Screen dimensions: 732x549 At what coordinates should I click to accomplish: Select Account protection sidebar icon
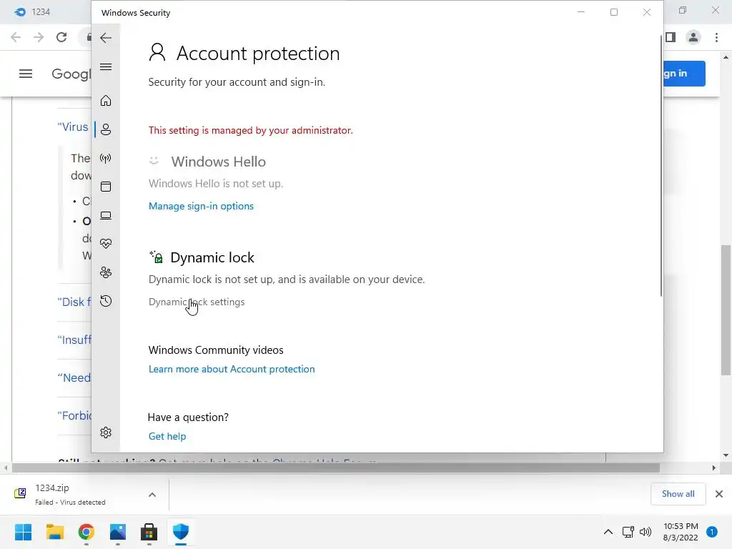coord(106,129)
